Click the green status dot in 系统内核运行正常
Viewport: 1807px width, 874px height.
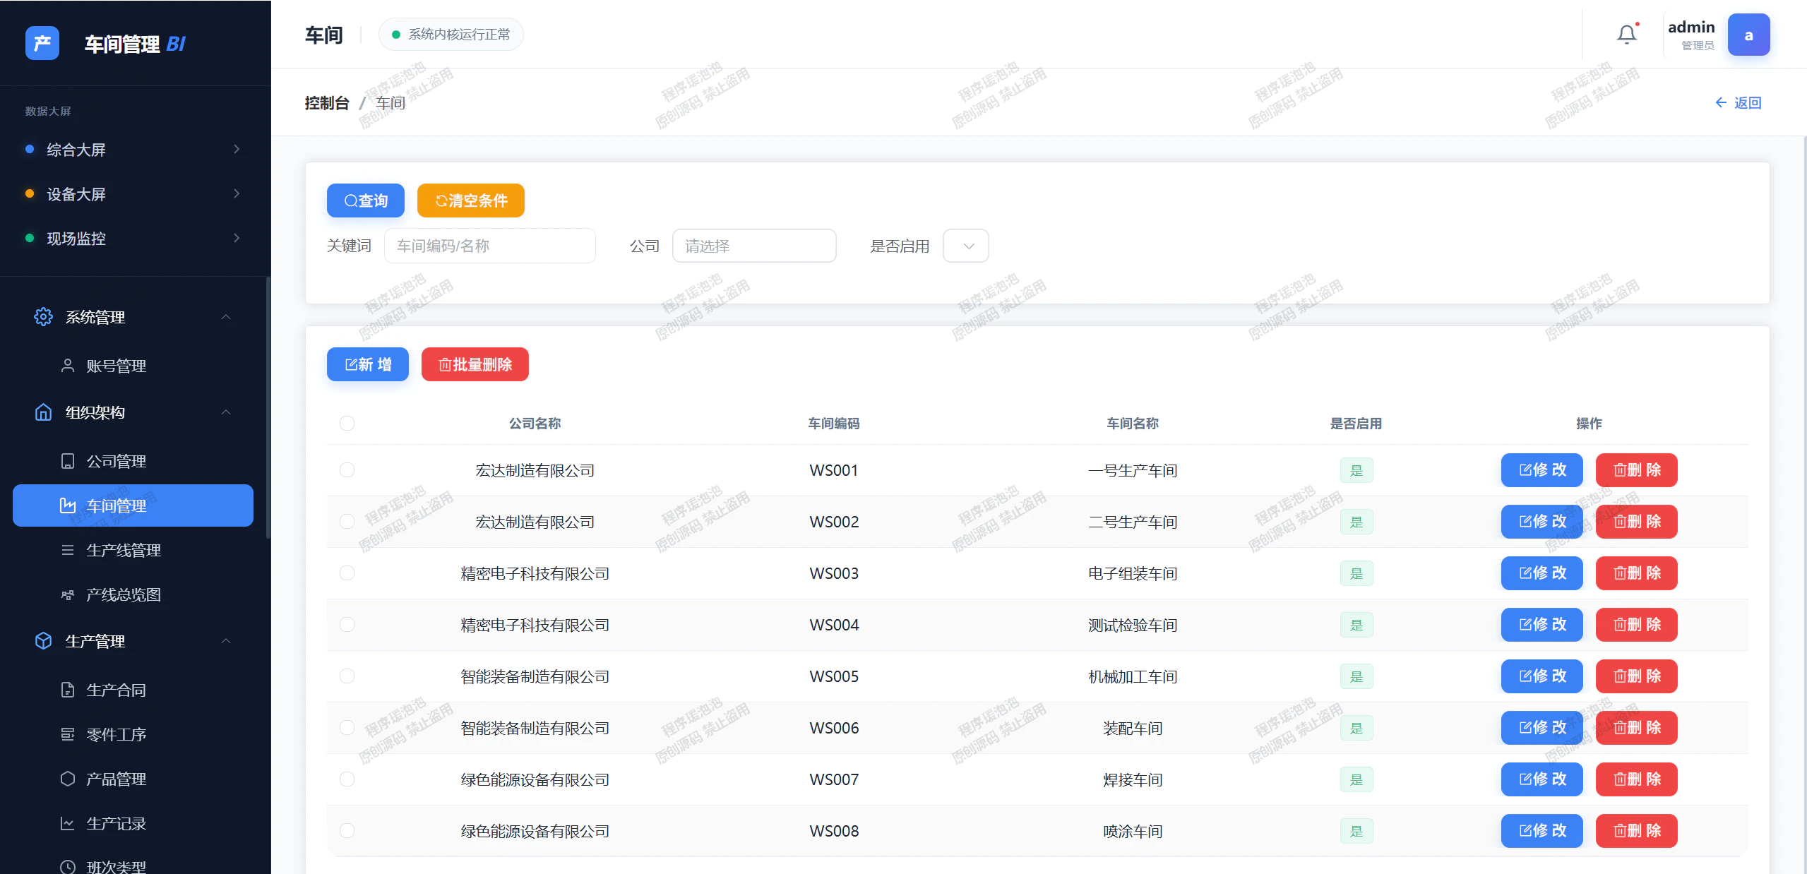(x=396, y=35)
